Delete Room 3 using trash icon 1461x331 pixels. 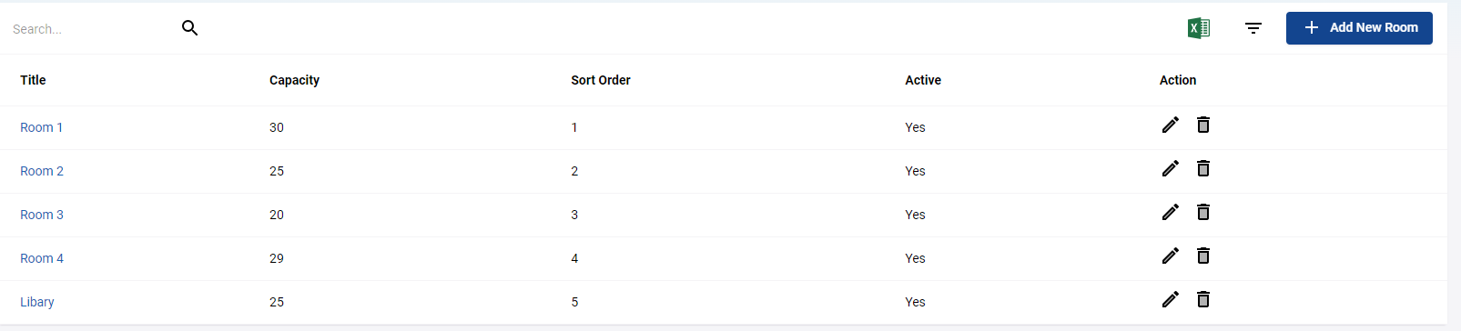pos(1203,212)
